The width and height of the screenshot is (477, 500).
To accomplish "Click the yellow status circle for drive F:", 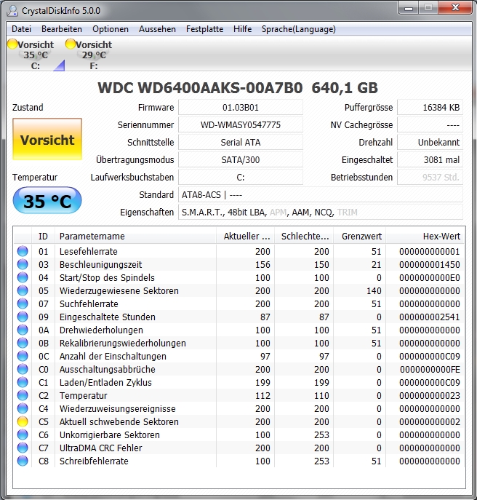I will pyautogui.click(x=70, y=44).
